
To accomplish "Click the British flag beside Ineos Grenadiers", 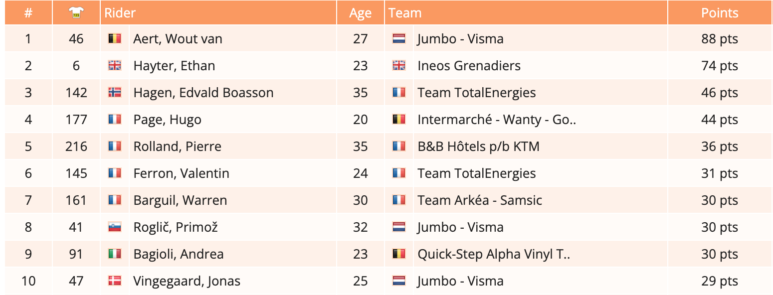I will tap(399, 66).
